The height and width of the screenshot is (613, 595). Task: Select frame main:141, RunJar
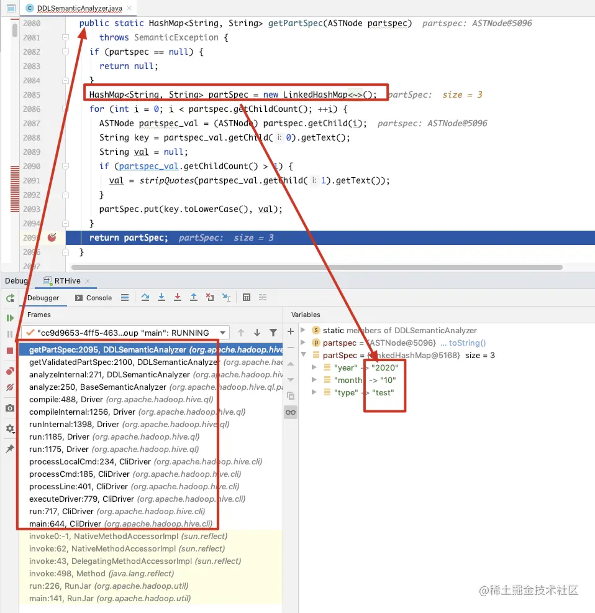tap(151, 599)
